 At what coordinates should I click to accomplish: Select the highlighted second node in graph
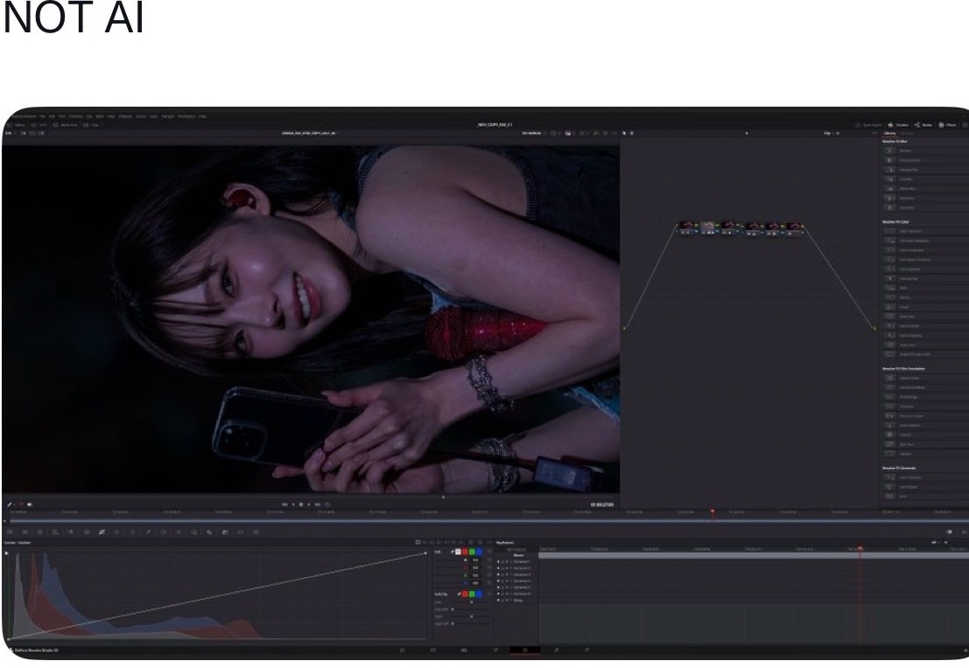click(707, 227)
